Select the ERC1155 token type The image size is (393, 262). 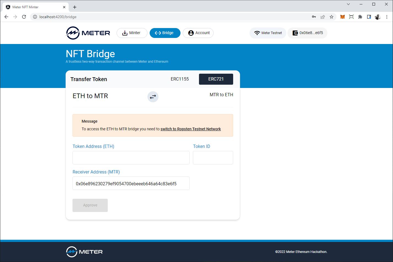point(180,79)
